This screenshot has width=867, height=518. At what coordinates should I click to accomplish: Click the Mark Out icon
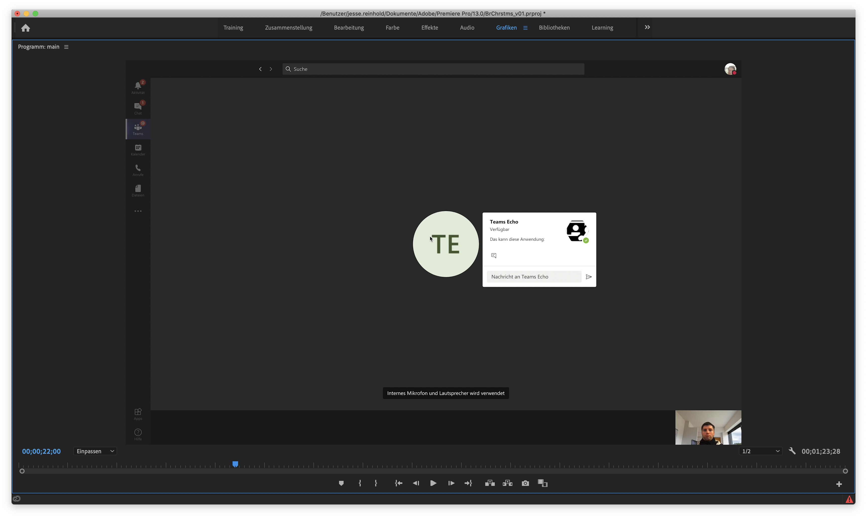click(x=376, y=483)
